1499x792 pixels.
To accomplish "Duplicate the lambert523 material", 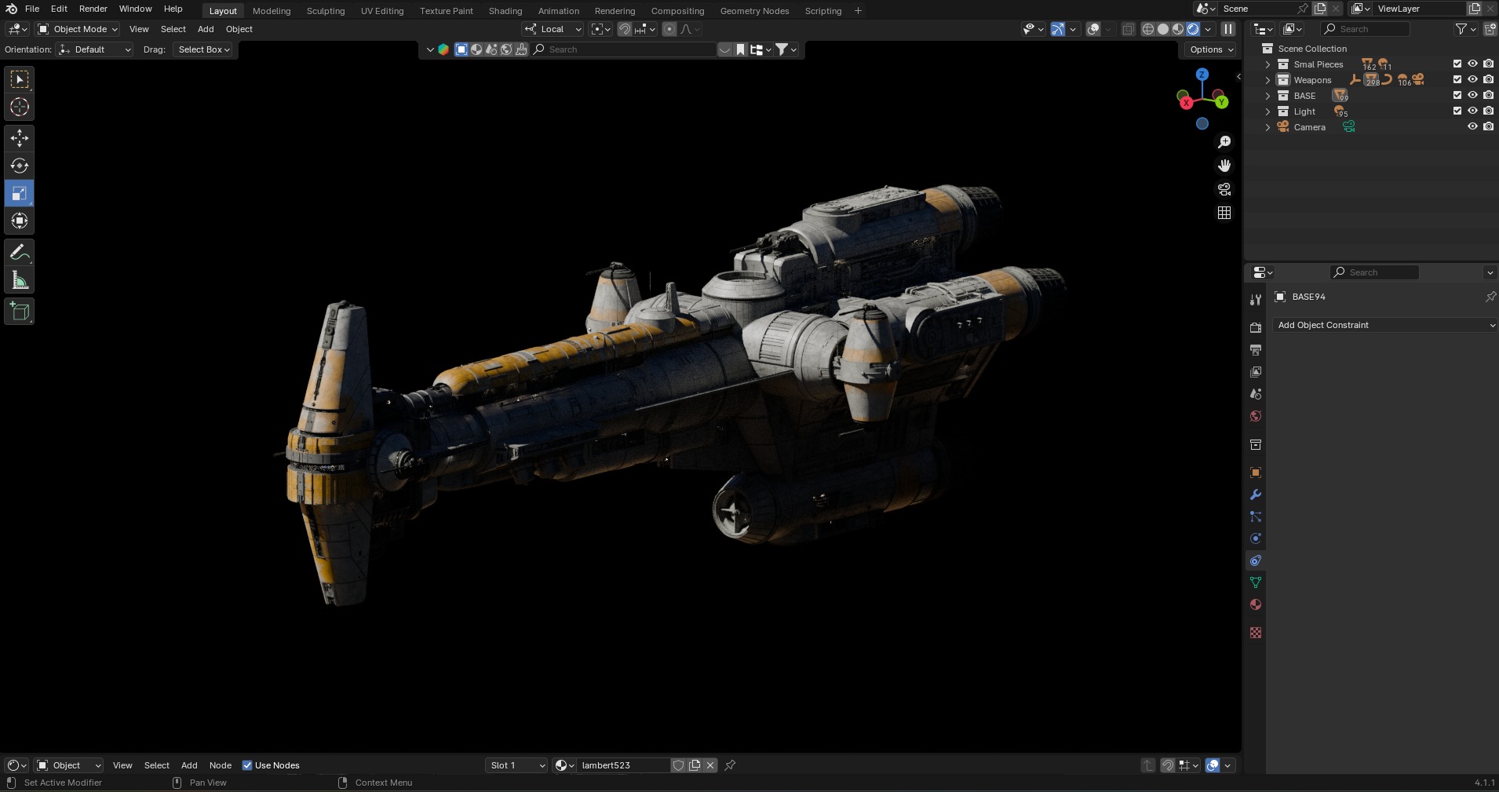I will [x=695, y=765].
